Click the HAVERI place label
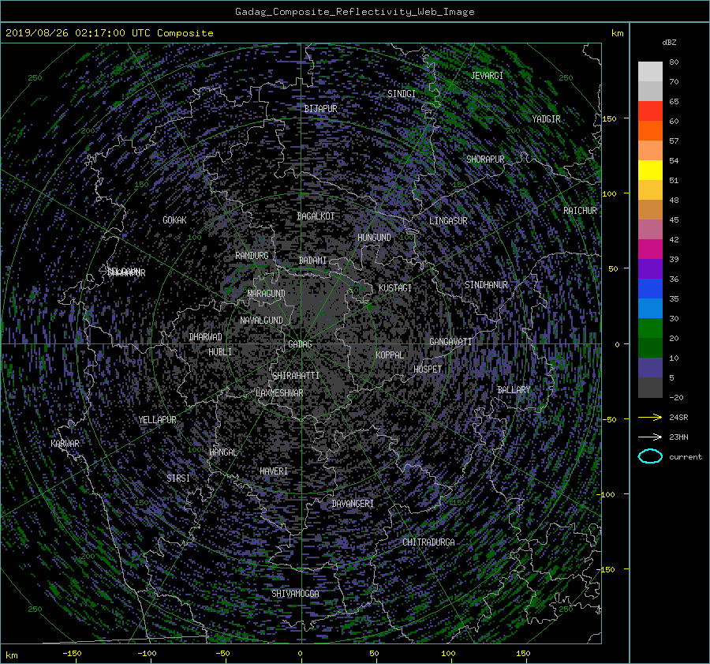710x664 pixels. (274, 471)
